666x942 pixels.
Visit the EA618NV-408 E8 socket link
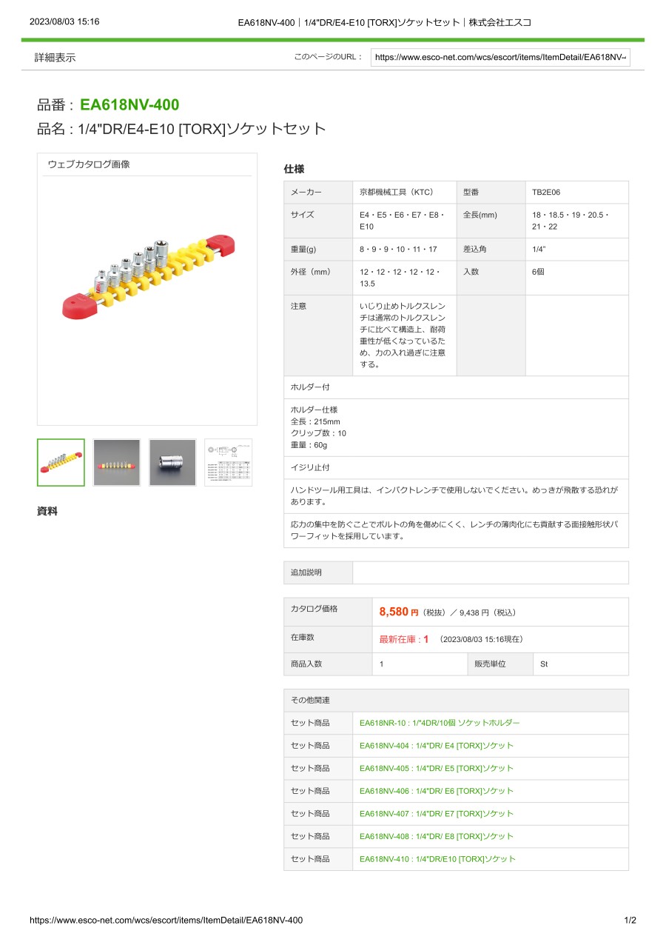[436, 836]
